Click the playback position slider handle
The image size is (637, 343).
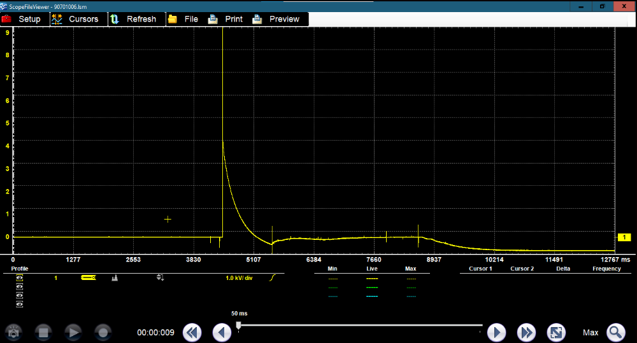point(239,325)
